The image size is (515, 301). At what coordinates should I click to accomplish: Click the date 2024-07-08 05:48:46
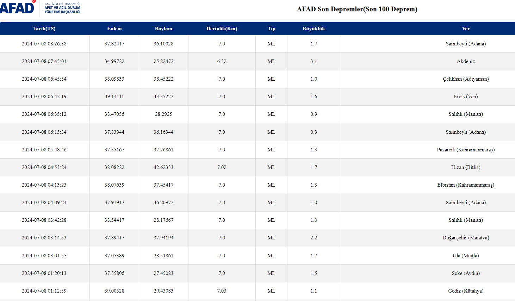tap(44, 150)
